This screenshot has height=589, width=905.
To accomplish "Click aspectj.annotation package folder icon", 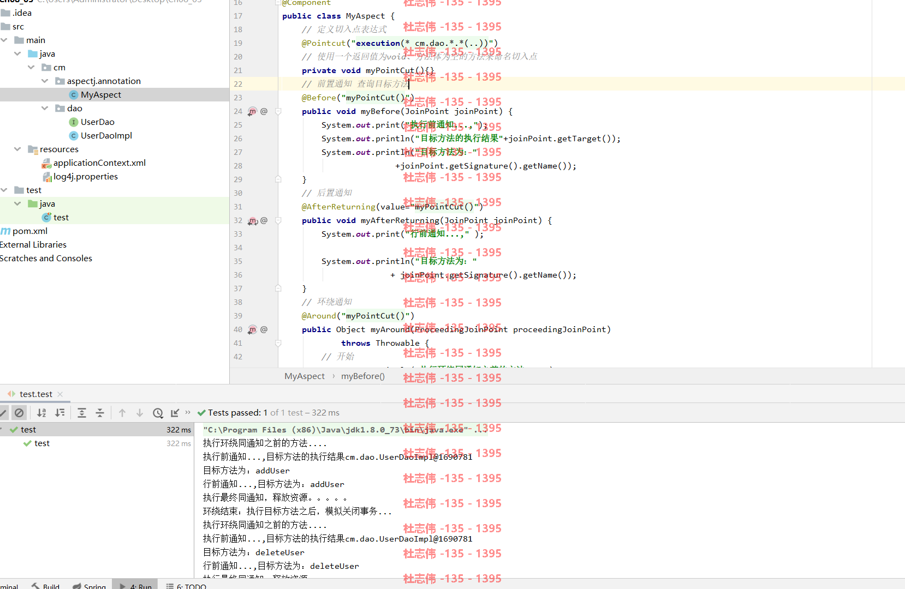I will [x=60, y=81].
